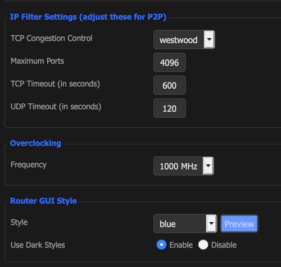281x267 pixels.
Task: Open the blue style selector
Action: (185, 224)
